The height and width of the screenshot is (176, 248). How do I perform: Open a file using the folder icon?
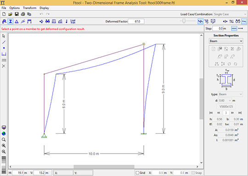click(10, 14)
